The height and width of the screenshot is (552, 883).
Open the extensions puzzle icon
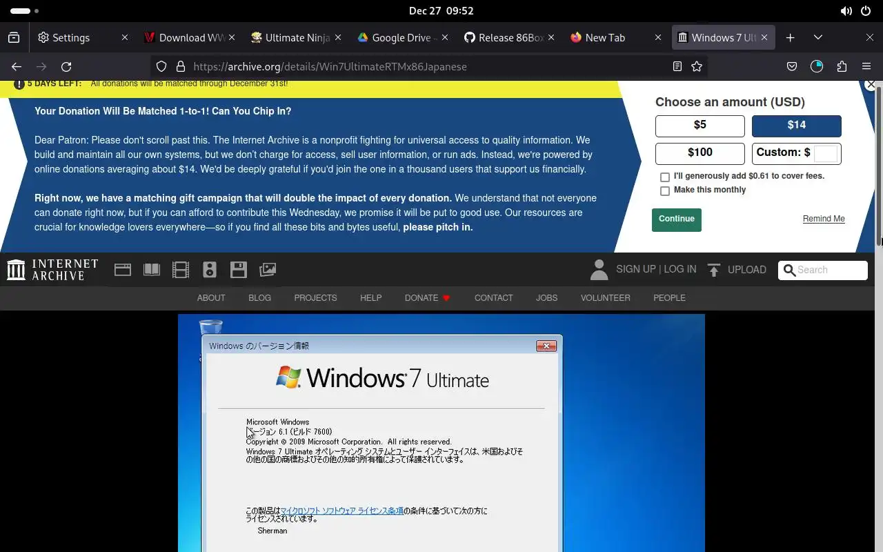pyautogui.click(x=842, y=66)
